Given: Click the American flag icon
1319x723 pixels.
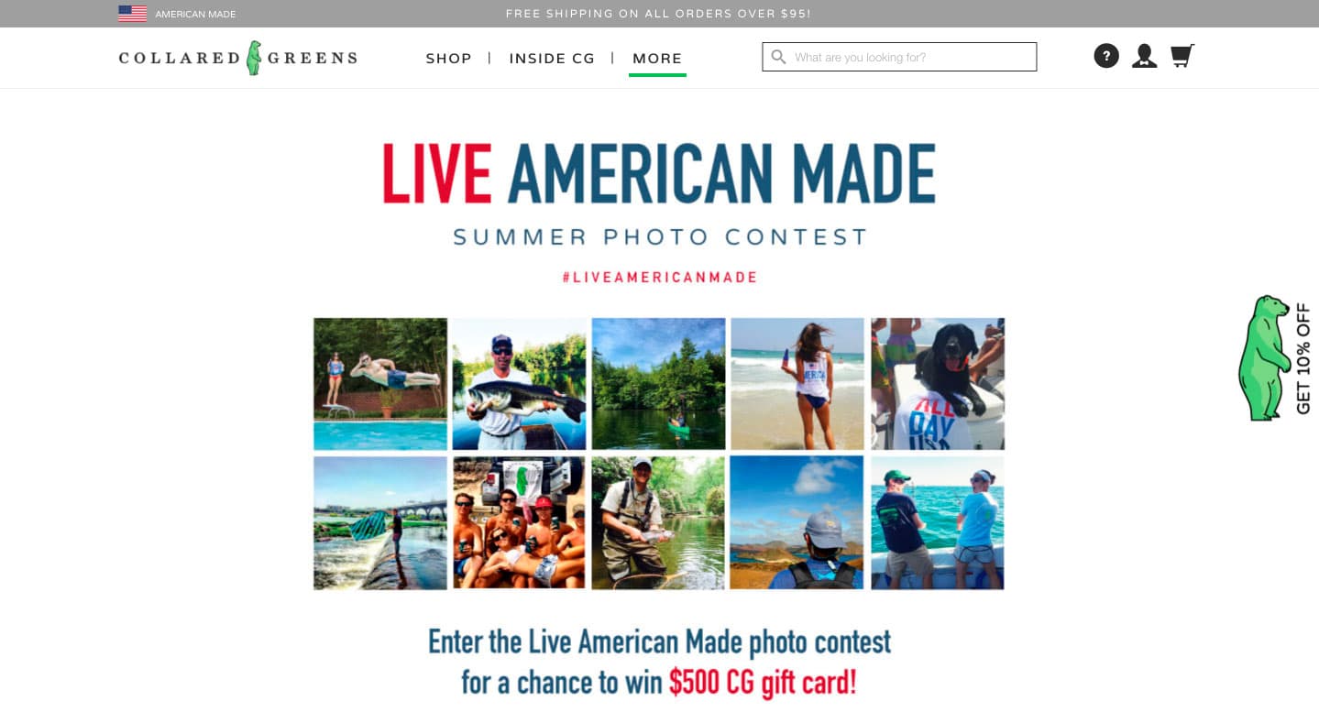Looking at the screenshot, I should pyautogui.click(x=133, y=14).
